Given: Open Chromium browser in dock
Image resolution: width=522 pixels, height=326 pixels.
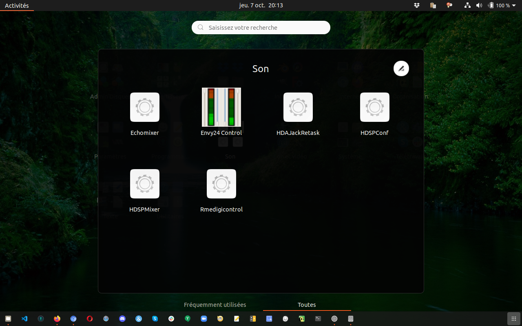Looking at the screenshot, I should click(x=73, y=319).
